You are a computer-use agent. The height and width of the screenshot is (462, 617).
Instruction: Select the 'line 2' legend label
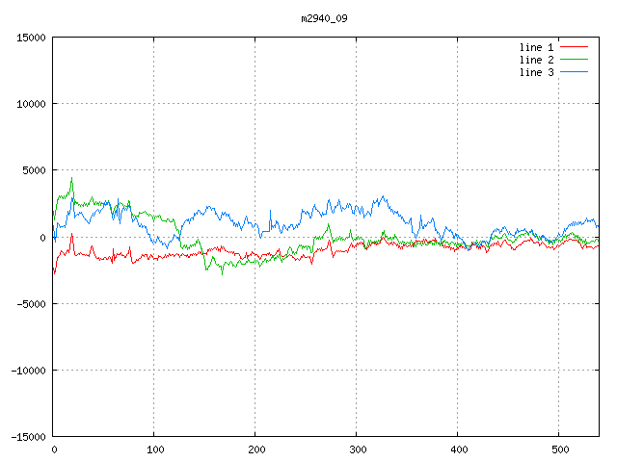coord(536,60)
